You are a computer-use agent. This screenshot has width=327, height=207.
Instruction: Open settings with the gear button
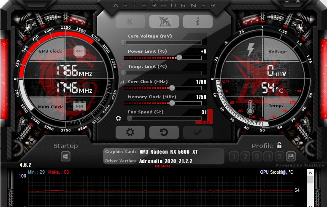point(130,132)
